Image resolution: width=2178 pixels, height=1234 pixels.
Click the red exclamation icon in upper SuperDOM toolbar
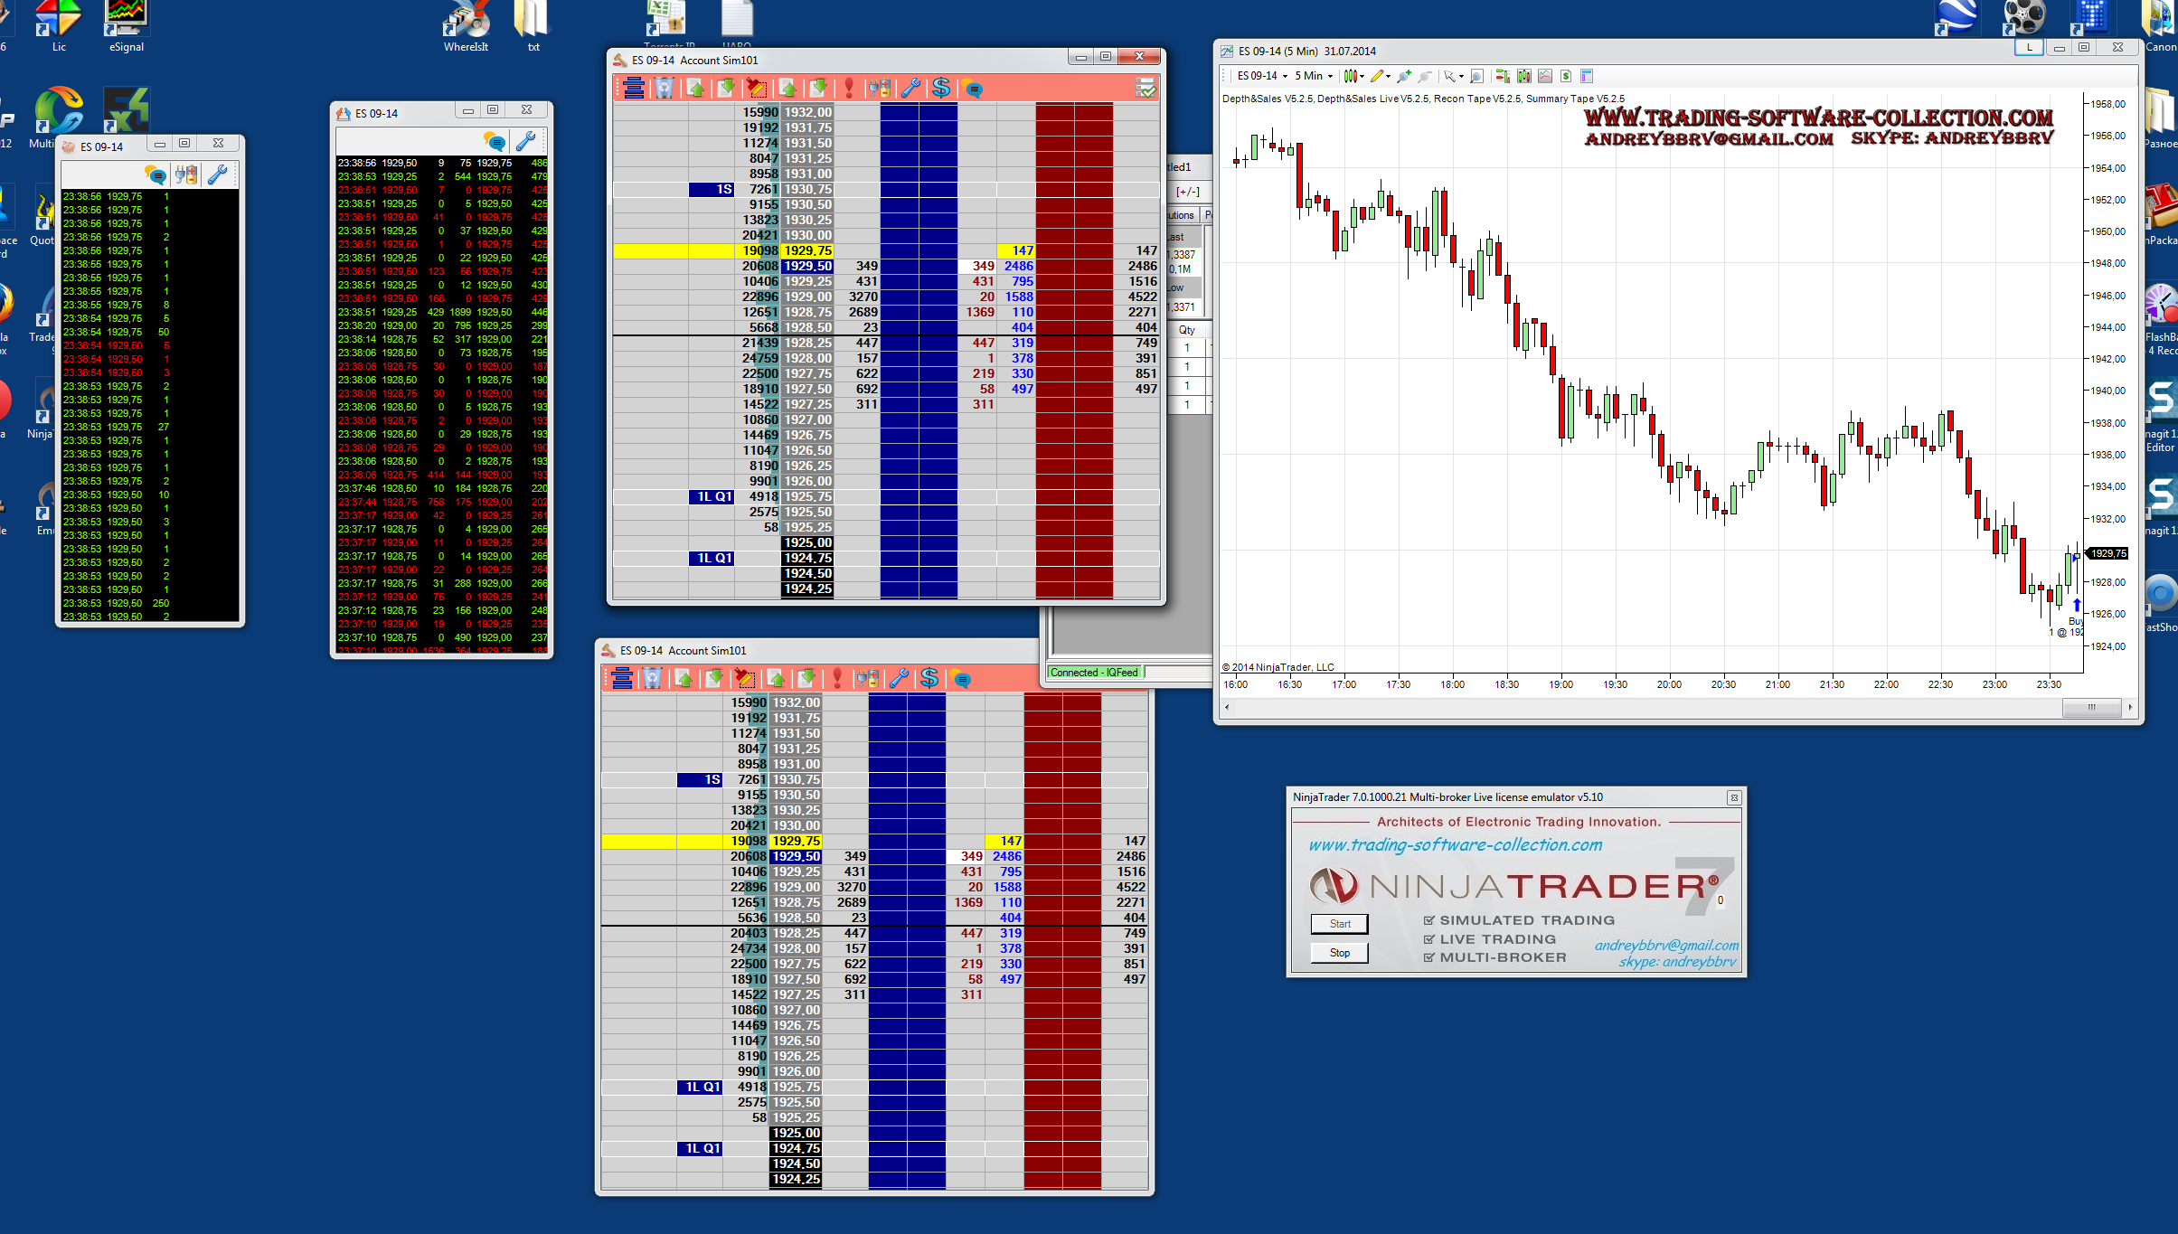pyautogui.click(x=848, y=89)
